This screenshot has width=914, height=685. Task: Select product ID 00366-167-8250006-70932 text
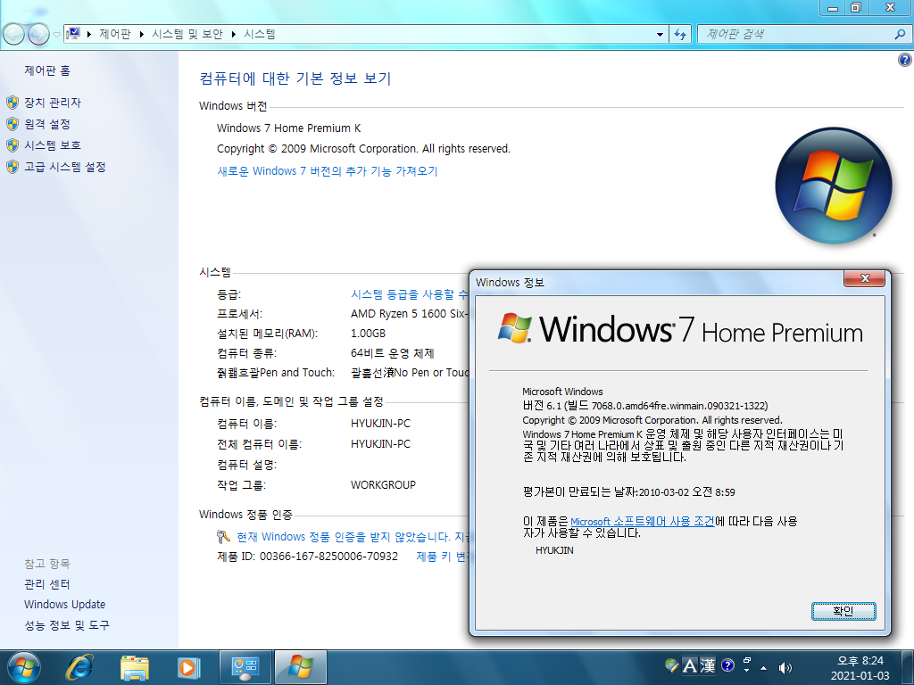click(x=328, y=557)
